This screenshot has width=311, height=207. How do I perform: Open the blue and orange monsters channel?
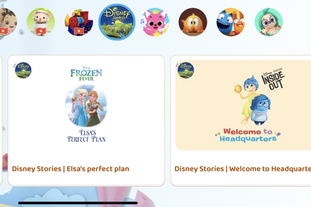tap(231, 22)
